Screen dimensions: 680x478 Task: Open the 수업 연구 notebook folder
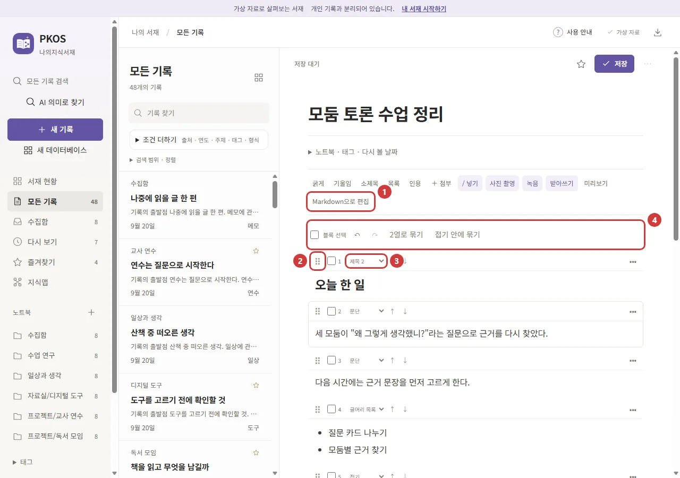point(55,355)
